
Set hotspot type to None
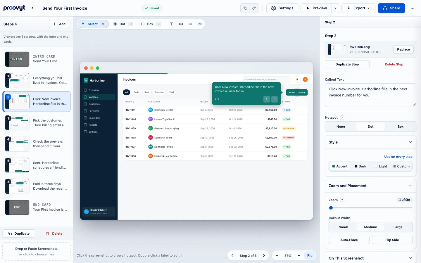point(341,127)
